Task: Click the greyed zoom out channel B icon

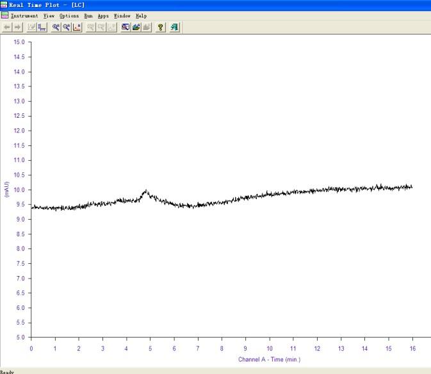Action: pos(101,27)
